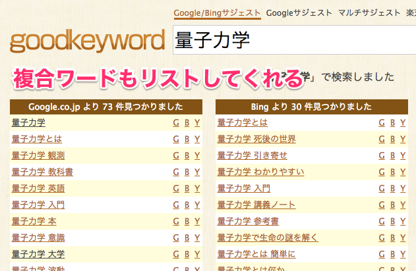Click B for 量子力学 大学 row
Screen dimensions: 416x271
point(187,254)
